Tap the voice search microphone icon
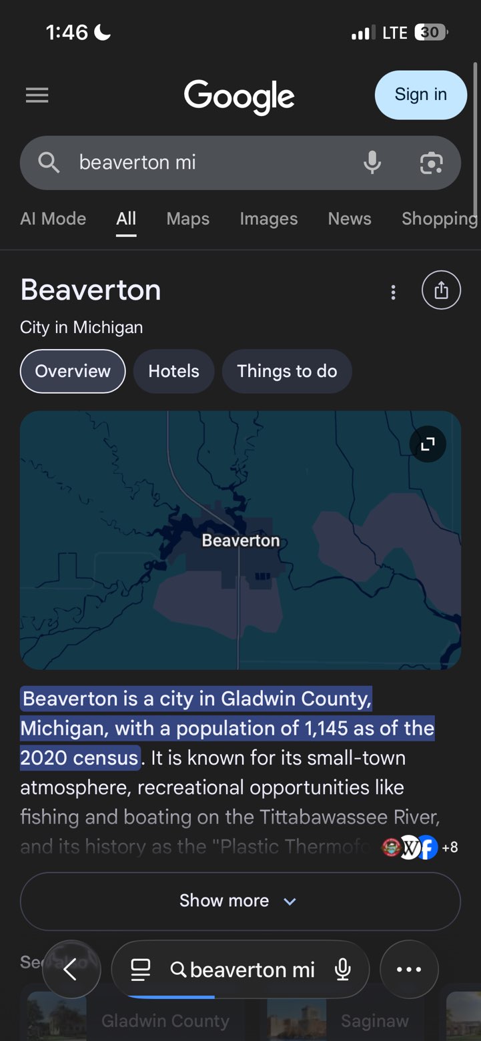The height and width of the screenshot is (1041, 481). pyautogui.click(x=372, y=162)
